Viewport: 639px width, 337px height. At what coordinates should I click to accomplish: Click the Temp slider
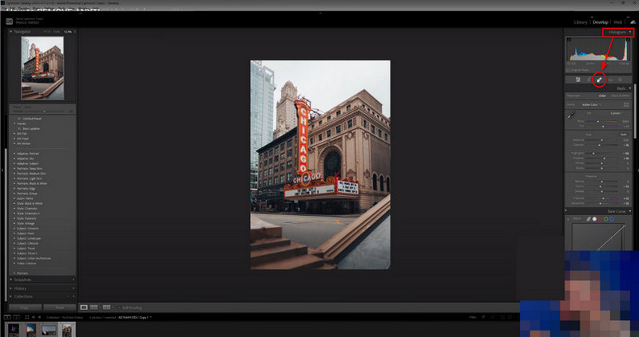coord(601,121)
